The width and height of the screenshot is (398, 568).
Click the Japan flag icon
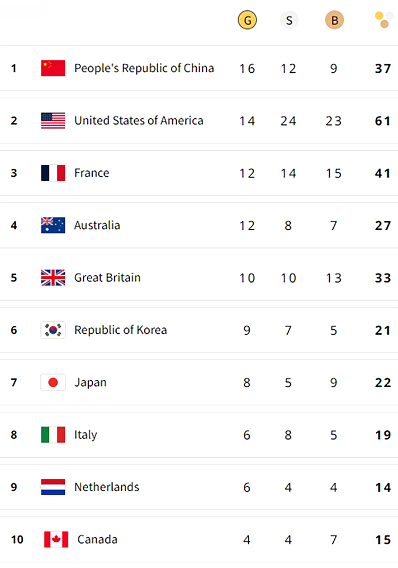tap(53, 382)
